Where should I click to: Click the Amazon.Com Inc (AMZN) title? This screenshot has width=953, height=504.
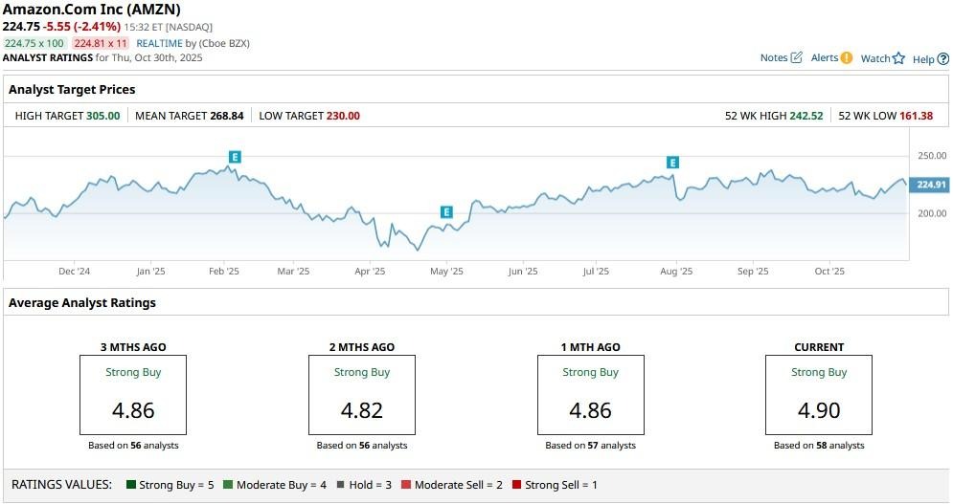(x=92, y=10)
